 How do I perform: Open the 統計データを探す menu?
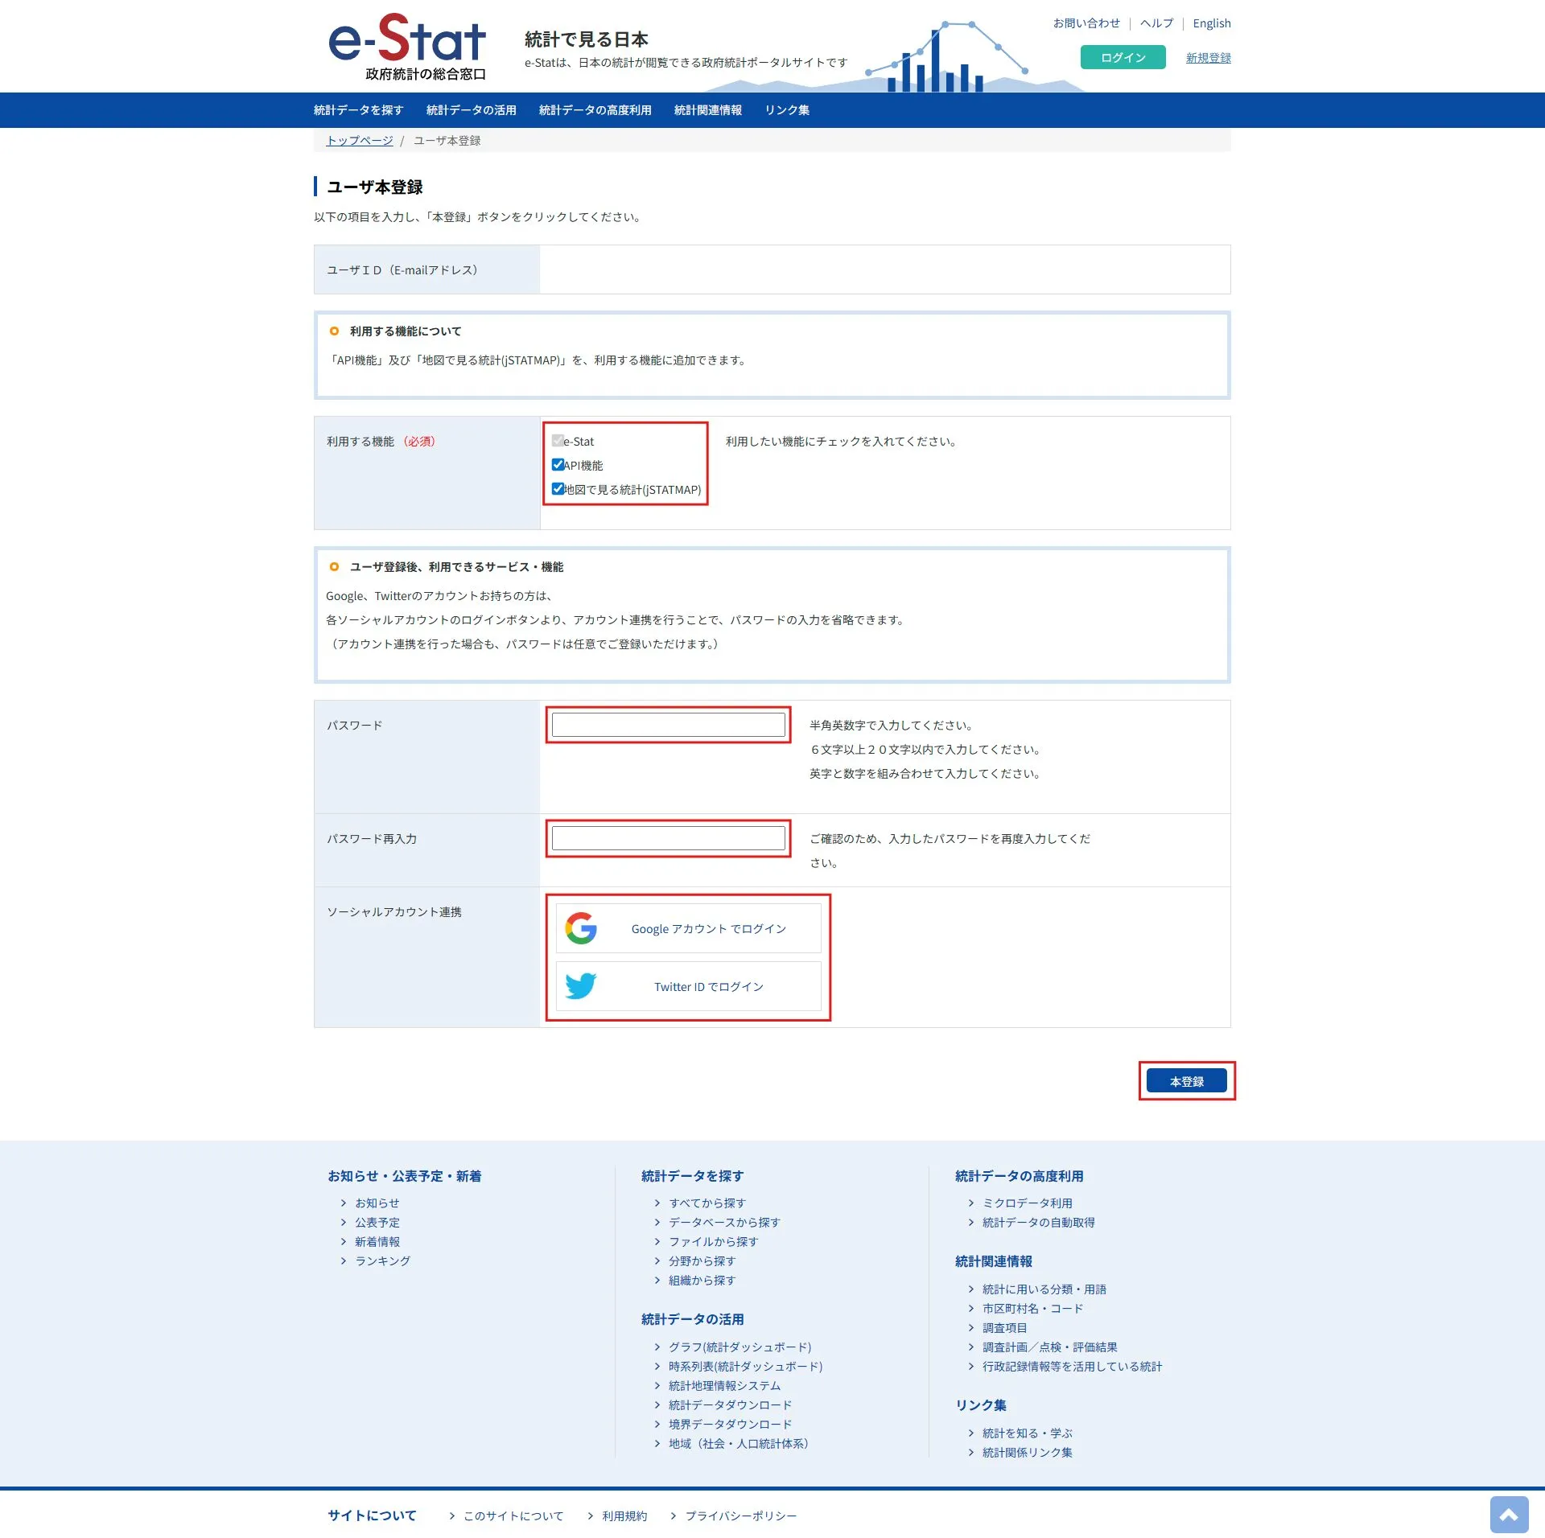(358, 110)
